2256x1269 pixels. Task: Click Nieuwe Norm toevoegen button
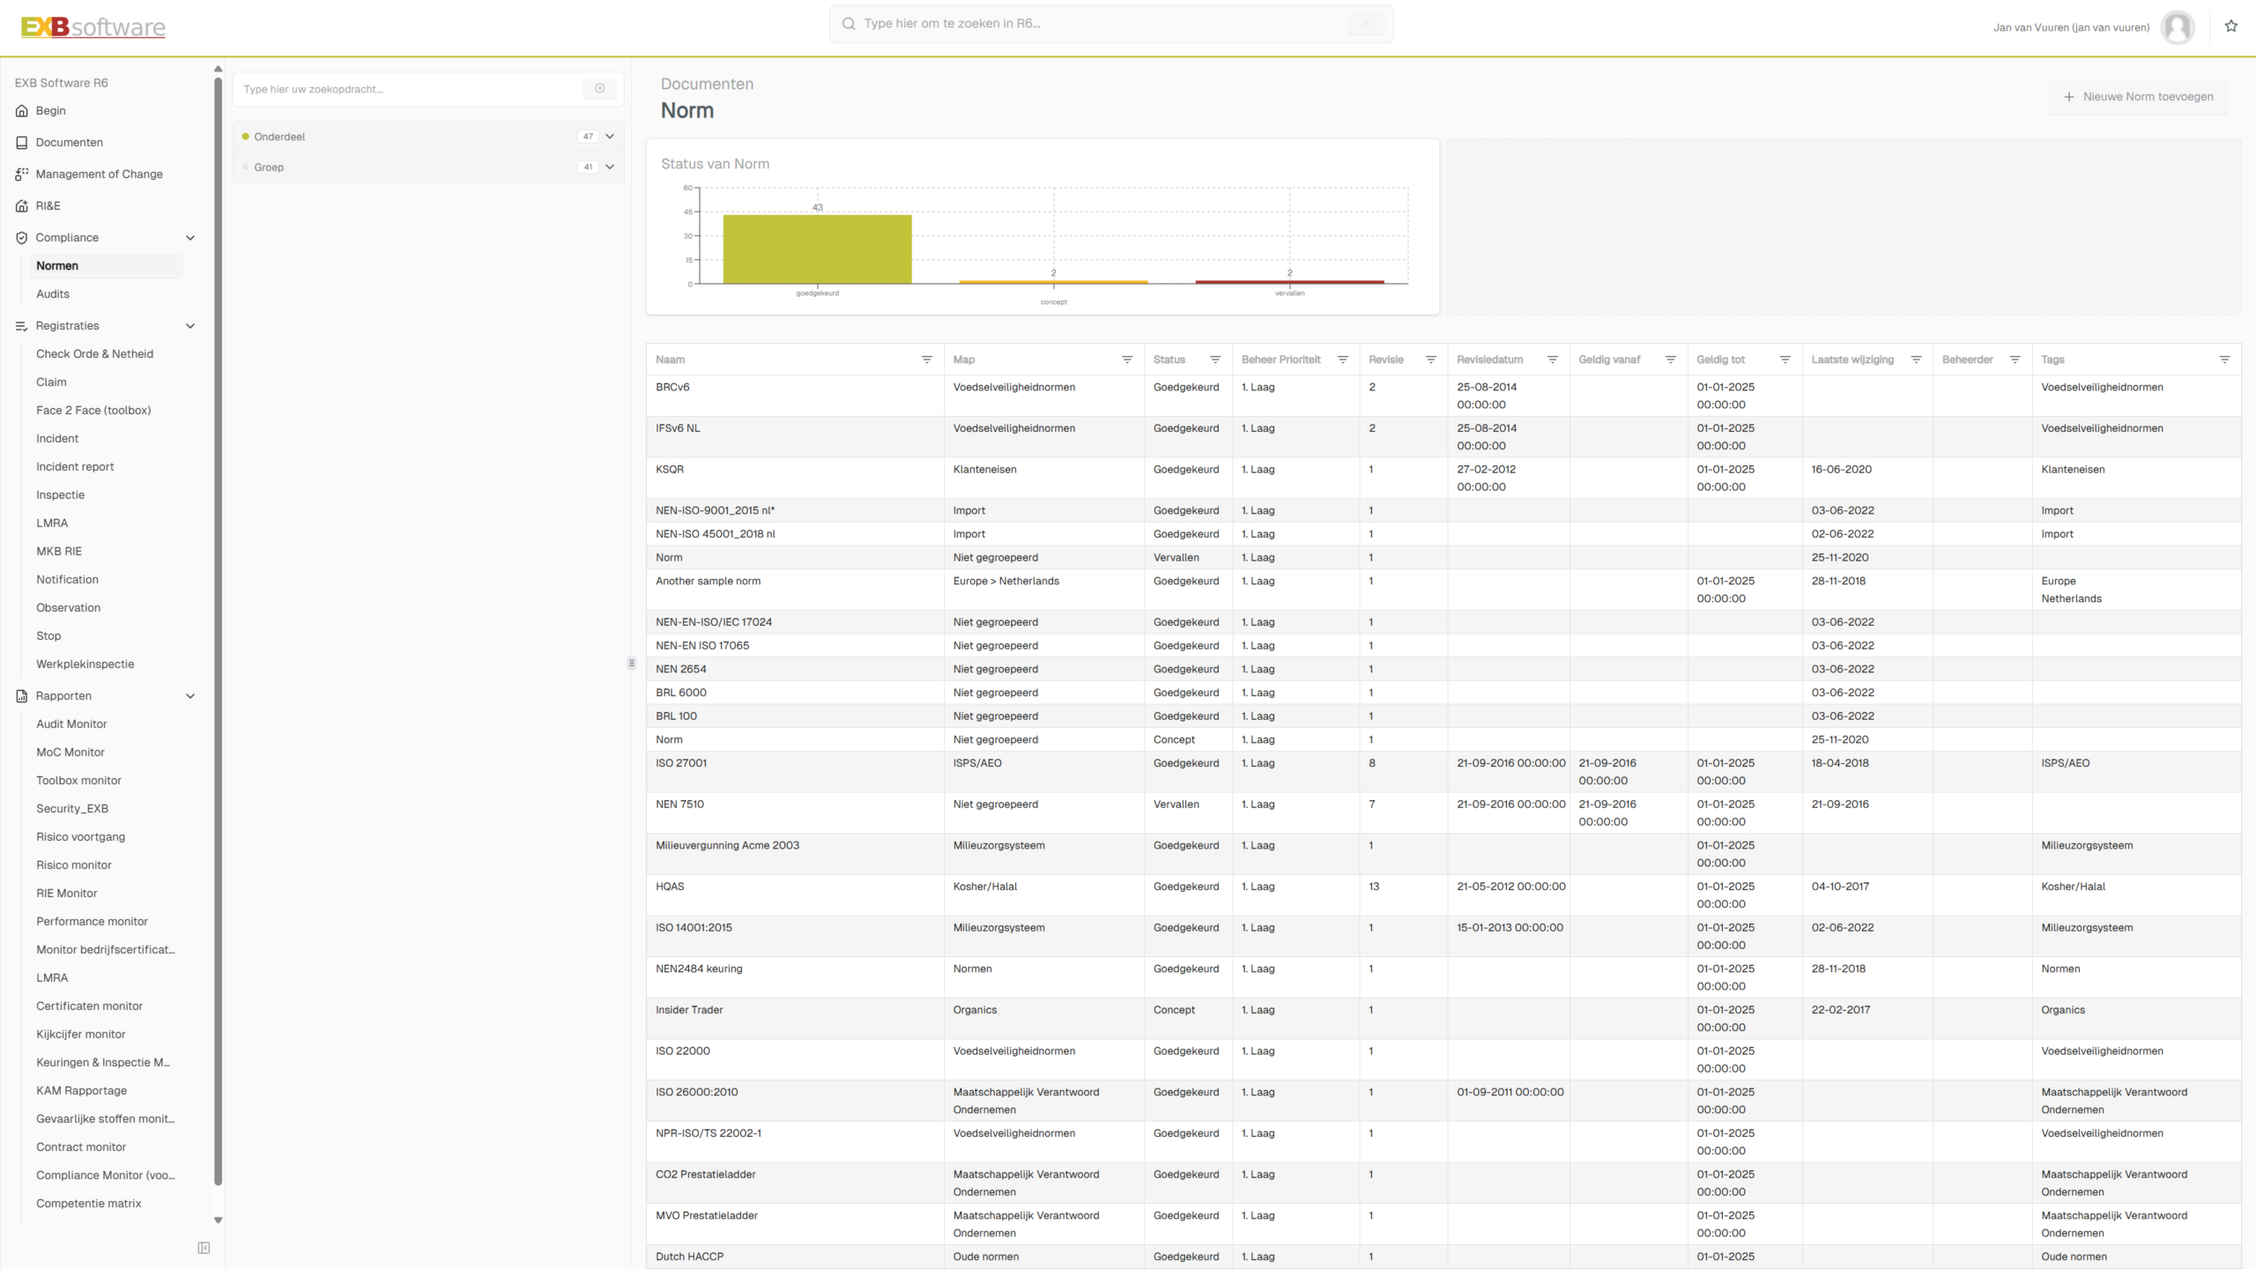point(2138,97)
